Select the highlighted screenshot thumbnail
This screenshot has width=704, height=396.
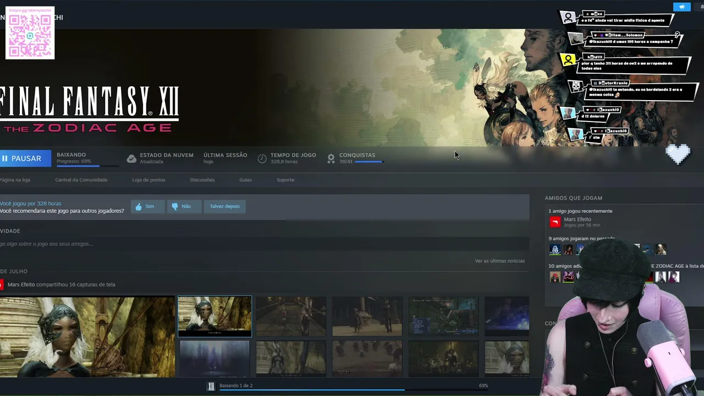[215, 316]
